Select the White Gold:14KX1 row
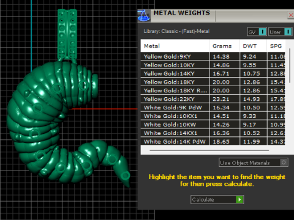Image resolution: width=294 pixels, height=220 pixels. [213, 133]
